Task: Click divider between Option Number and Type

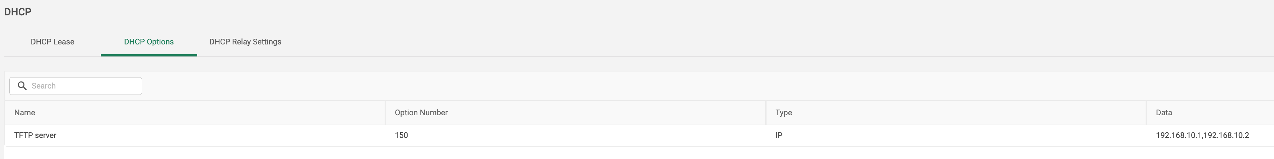Action: 766,113
